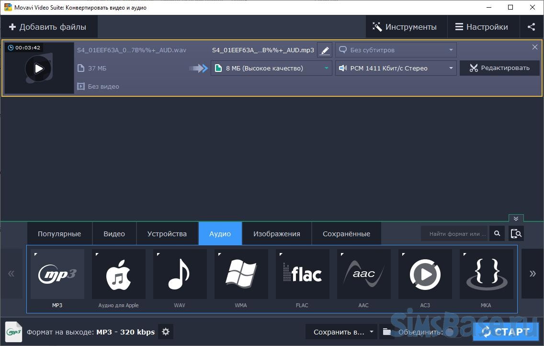The image size is (544, 346).
Task: Open the PCM 1411 Кбит/с audio dropdown
Action: tap(396, 68)
